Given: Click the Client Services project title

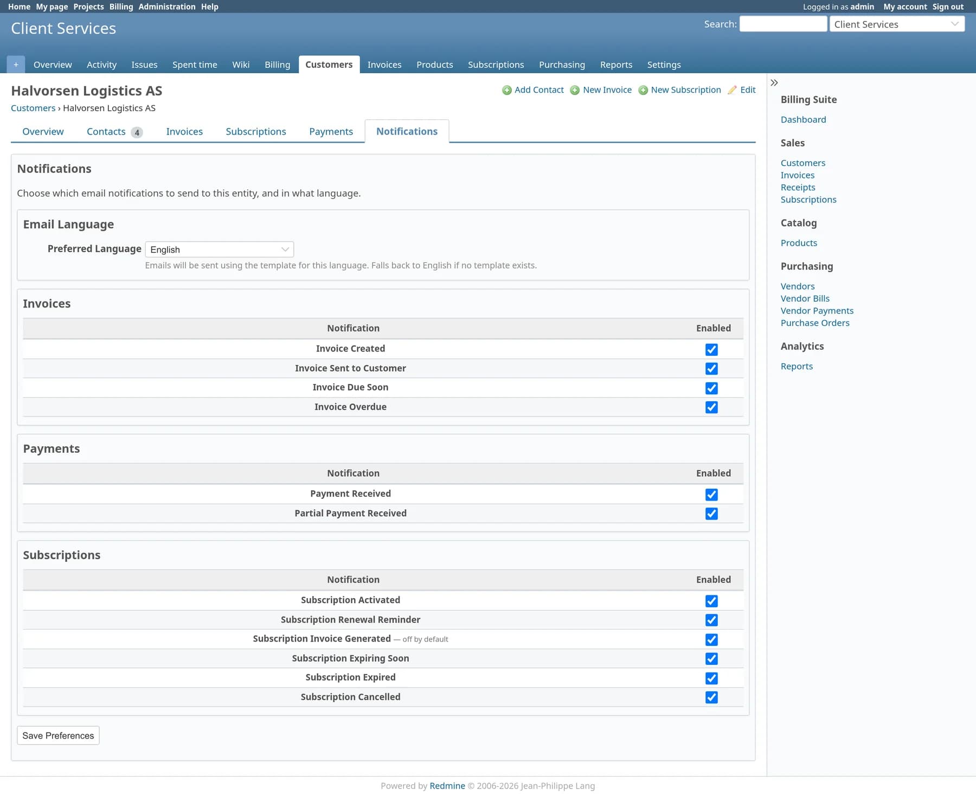Looking at the screenshot, I should click(x=63, y=28).
